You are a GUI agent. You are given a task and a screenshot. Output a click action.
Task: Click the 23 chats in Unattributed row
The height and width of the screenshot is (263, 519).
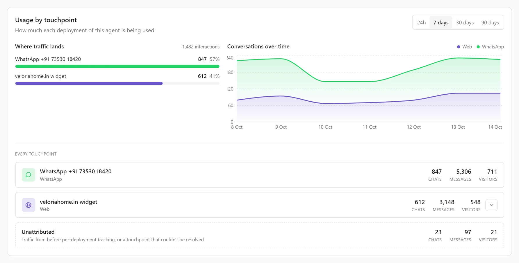pyautogui.click(x=438, y=232)
